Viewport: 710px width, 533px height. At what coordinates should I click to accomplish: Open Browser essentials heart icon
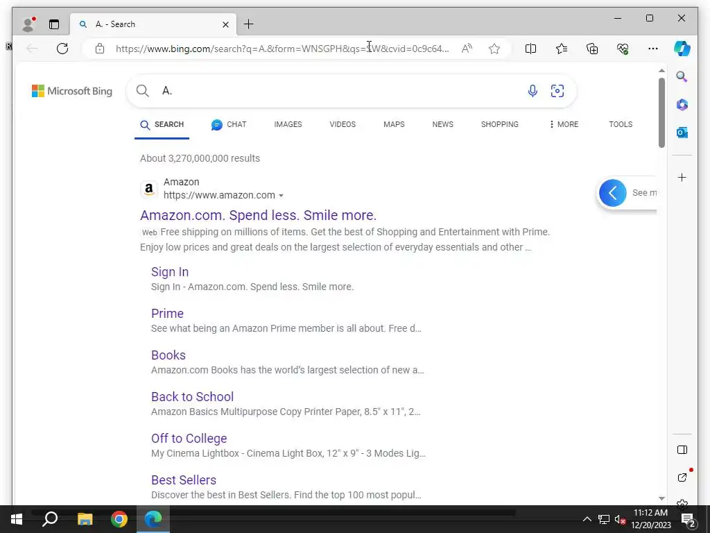point(623,49)
